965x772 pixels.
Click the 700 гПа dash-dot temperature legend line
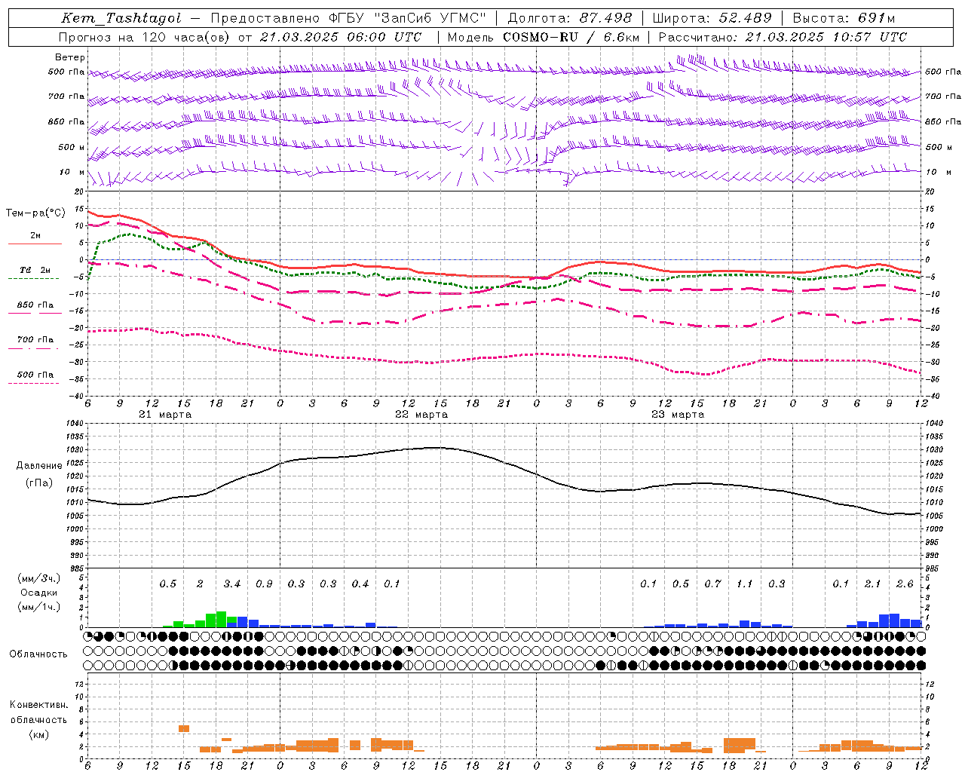point(34,348)
